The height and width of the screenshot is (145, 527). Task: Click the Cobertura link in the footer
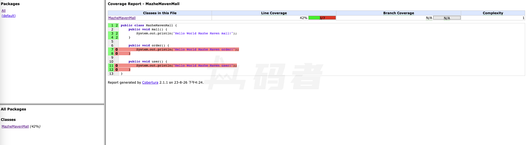(x=150, y=83)
